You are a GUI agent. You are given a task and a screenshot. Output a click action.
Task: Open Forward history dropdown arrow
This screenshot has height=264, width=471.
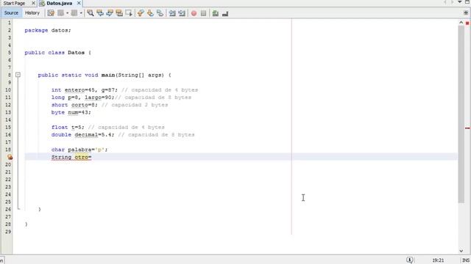pyautogui.click(x=81, y=13)
